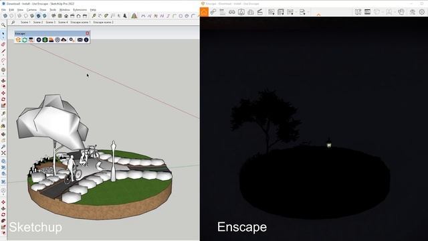Image resolution: width=428 pixels, height=241 pixels.
Task: Open the Enscape about info icon
Action: [x=86, y=40]
